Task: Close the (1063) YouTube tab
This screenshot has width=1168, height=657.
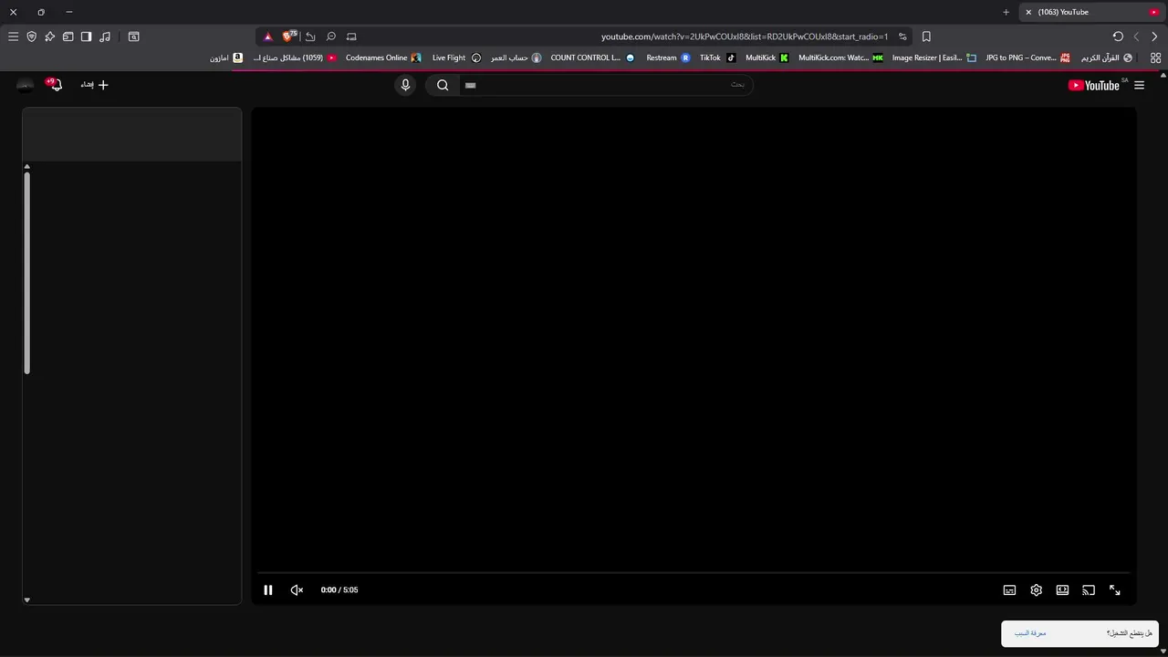Action: [x=1028, y=12]
